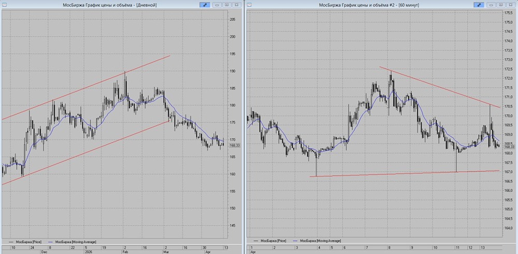This screenshot has width=518, height=254.
Task: Click date label '8' on 60-minute time axis
Action: click(x=390, y=247)
